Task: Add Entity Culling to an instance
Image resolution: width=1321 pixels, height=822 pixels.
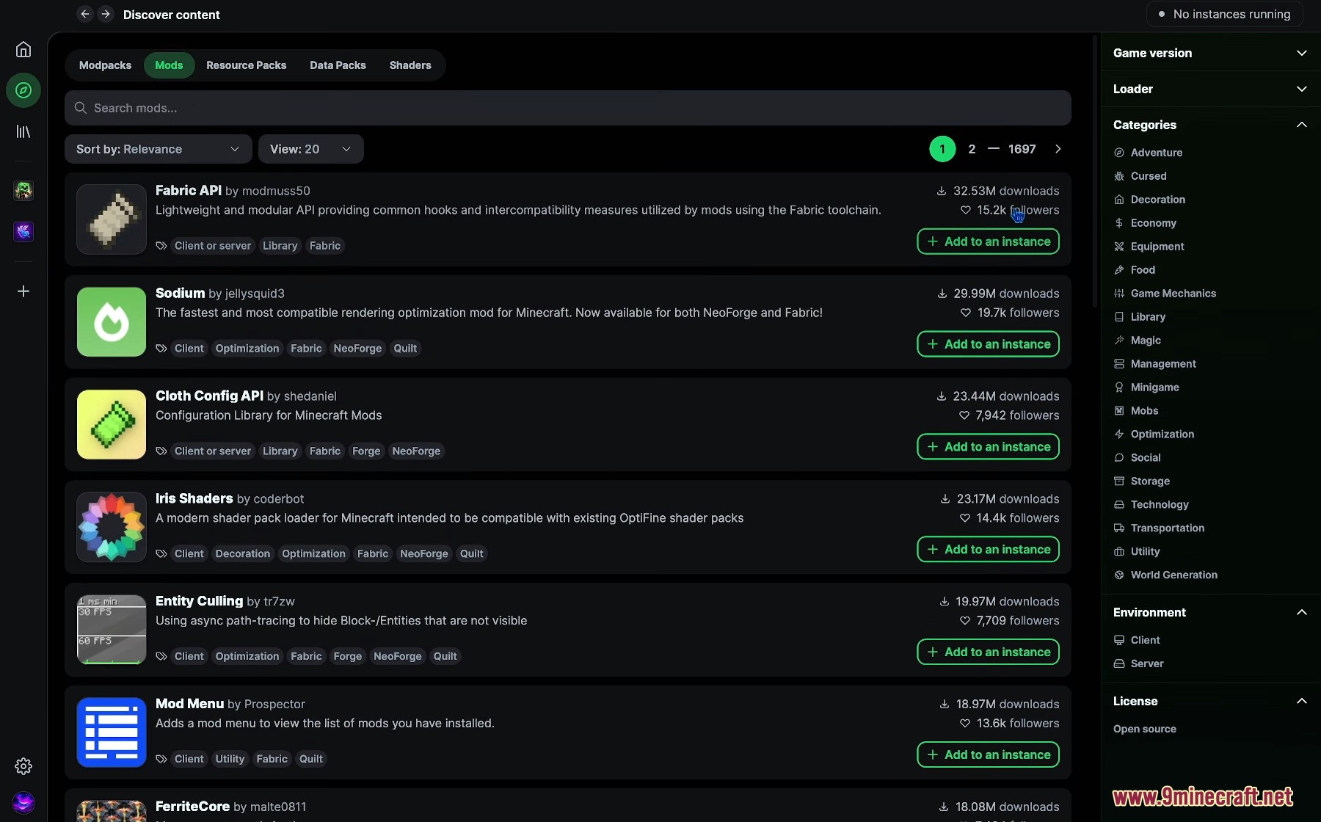Action: point(988,652)
